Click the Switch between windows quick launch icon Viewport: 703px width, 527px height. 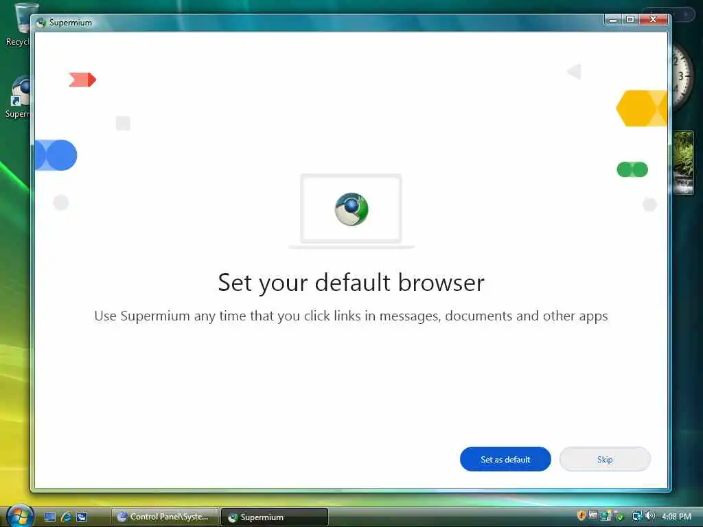pyautogui.click(x=82, y=517)
